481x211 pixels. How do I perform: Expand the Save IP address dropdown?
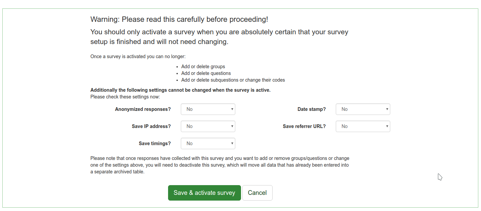pyautogui.click(x=208, y=126)
